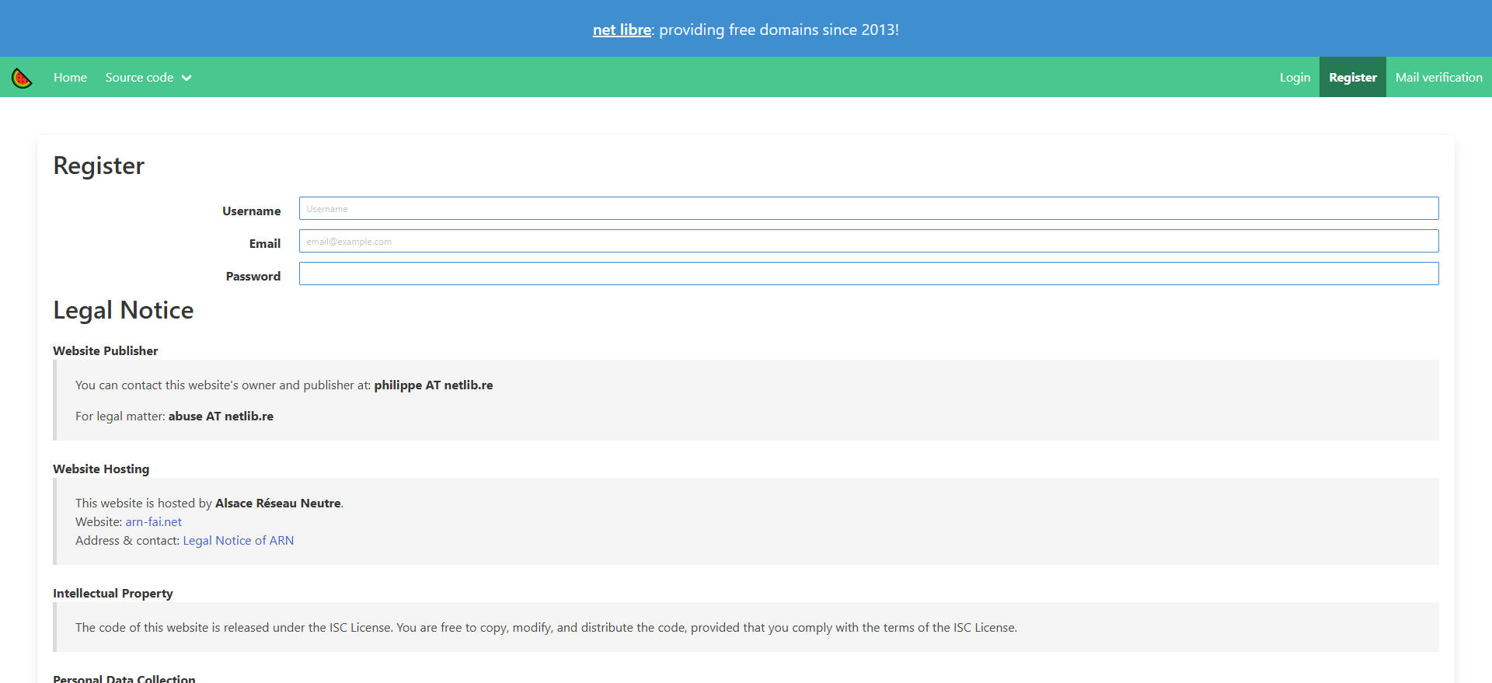1492x683 pixels.
Task: Click the Password field label
Action: (253, 277)
